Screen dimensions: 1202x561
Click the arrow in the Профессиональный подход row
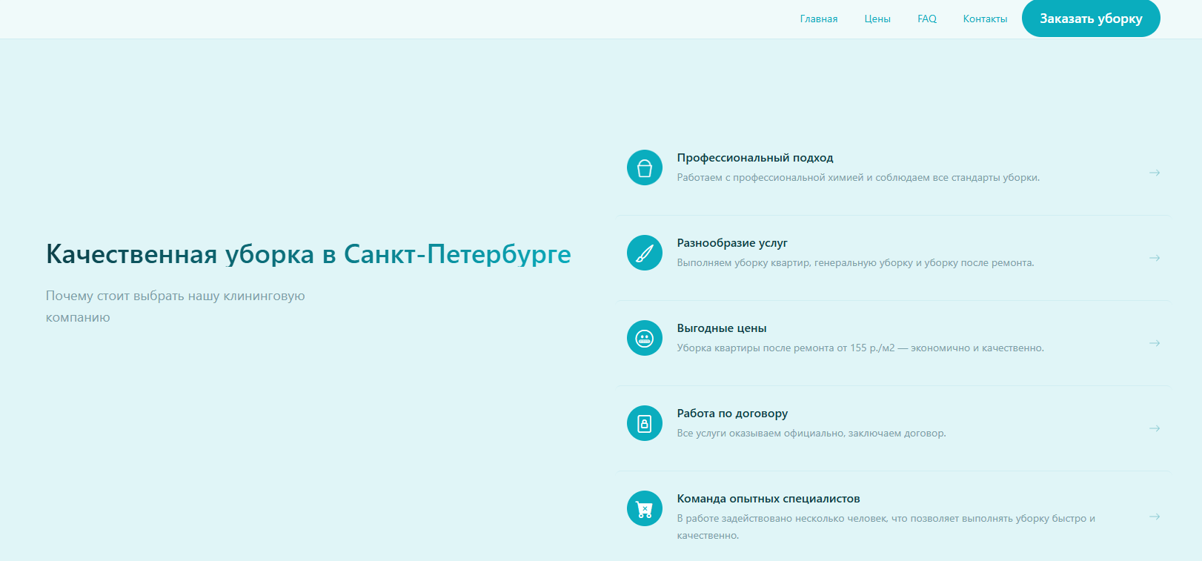click(x=1154, y=173)
